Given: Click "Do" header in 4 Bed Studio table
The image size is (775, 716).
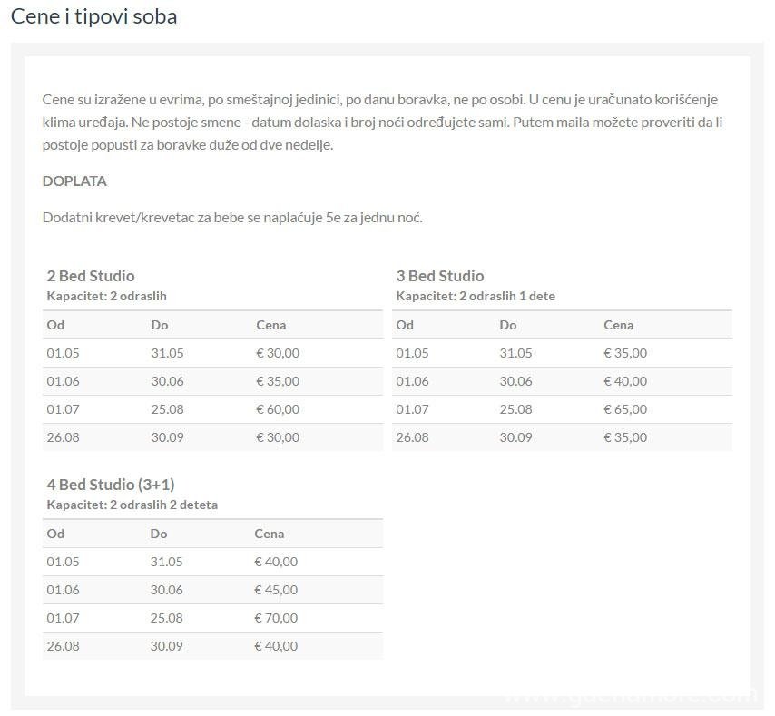Looking at the screenshot, I should tap(159, 534).
